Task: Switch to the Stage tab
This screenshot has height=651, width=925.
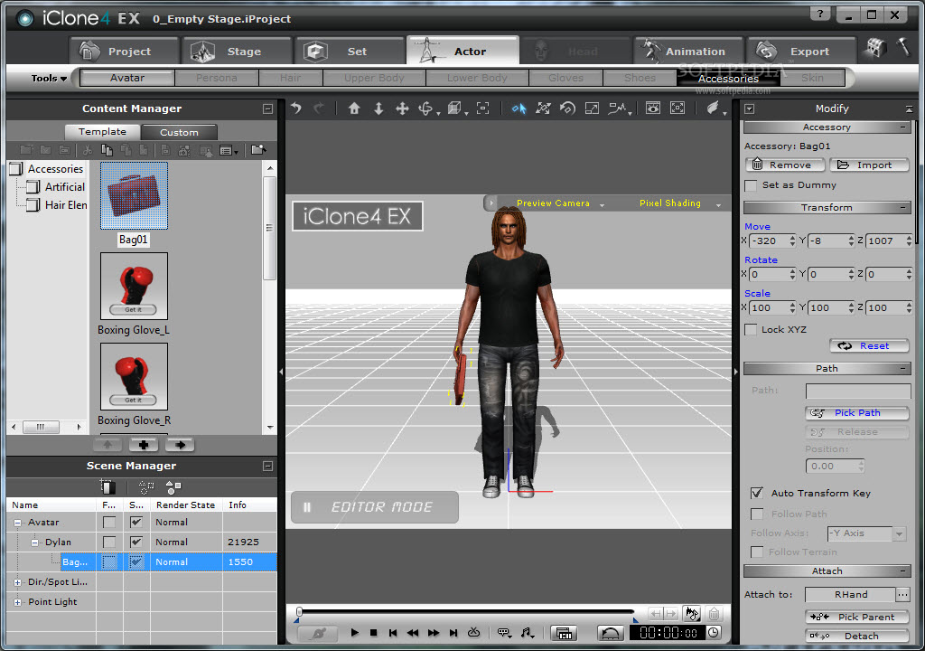Action: click(237, 52)
